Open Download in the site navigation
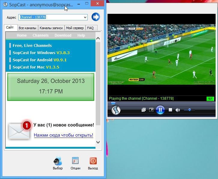Image resolution: width=218 pixels, height=179 pixels. click(x=63, y=35)
